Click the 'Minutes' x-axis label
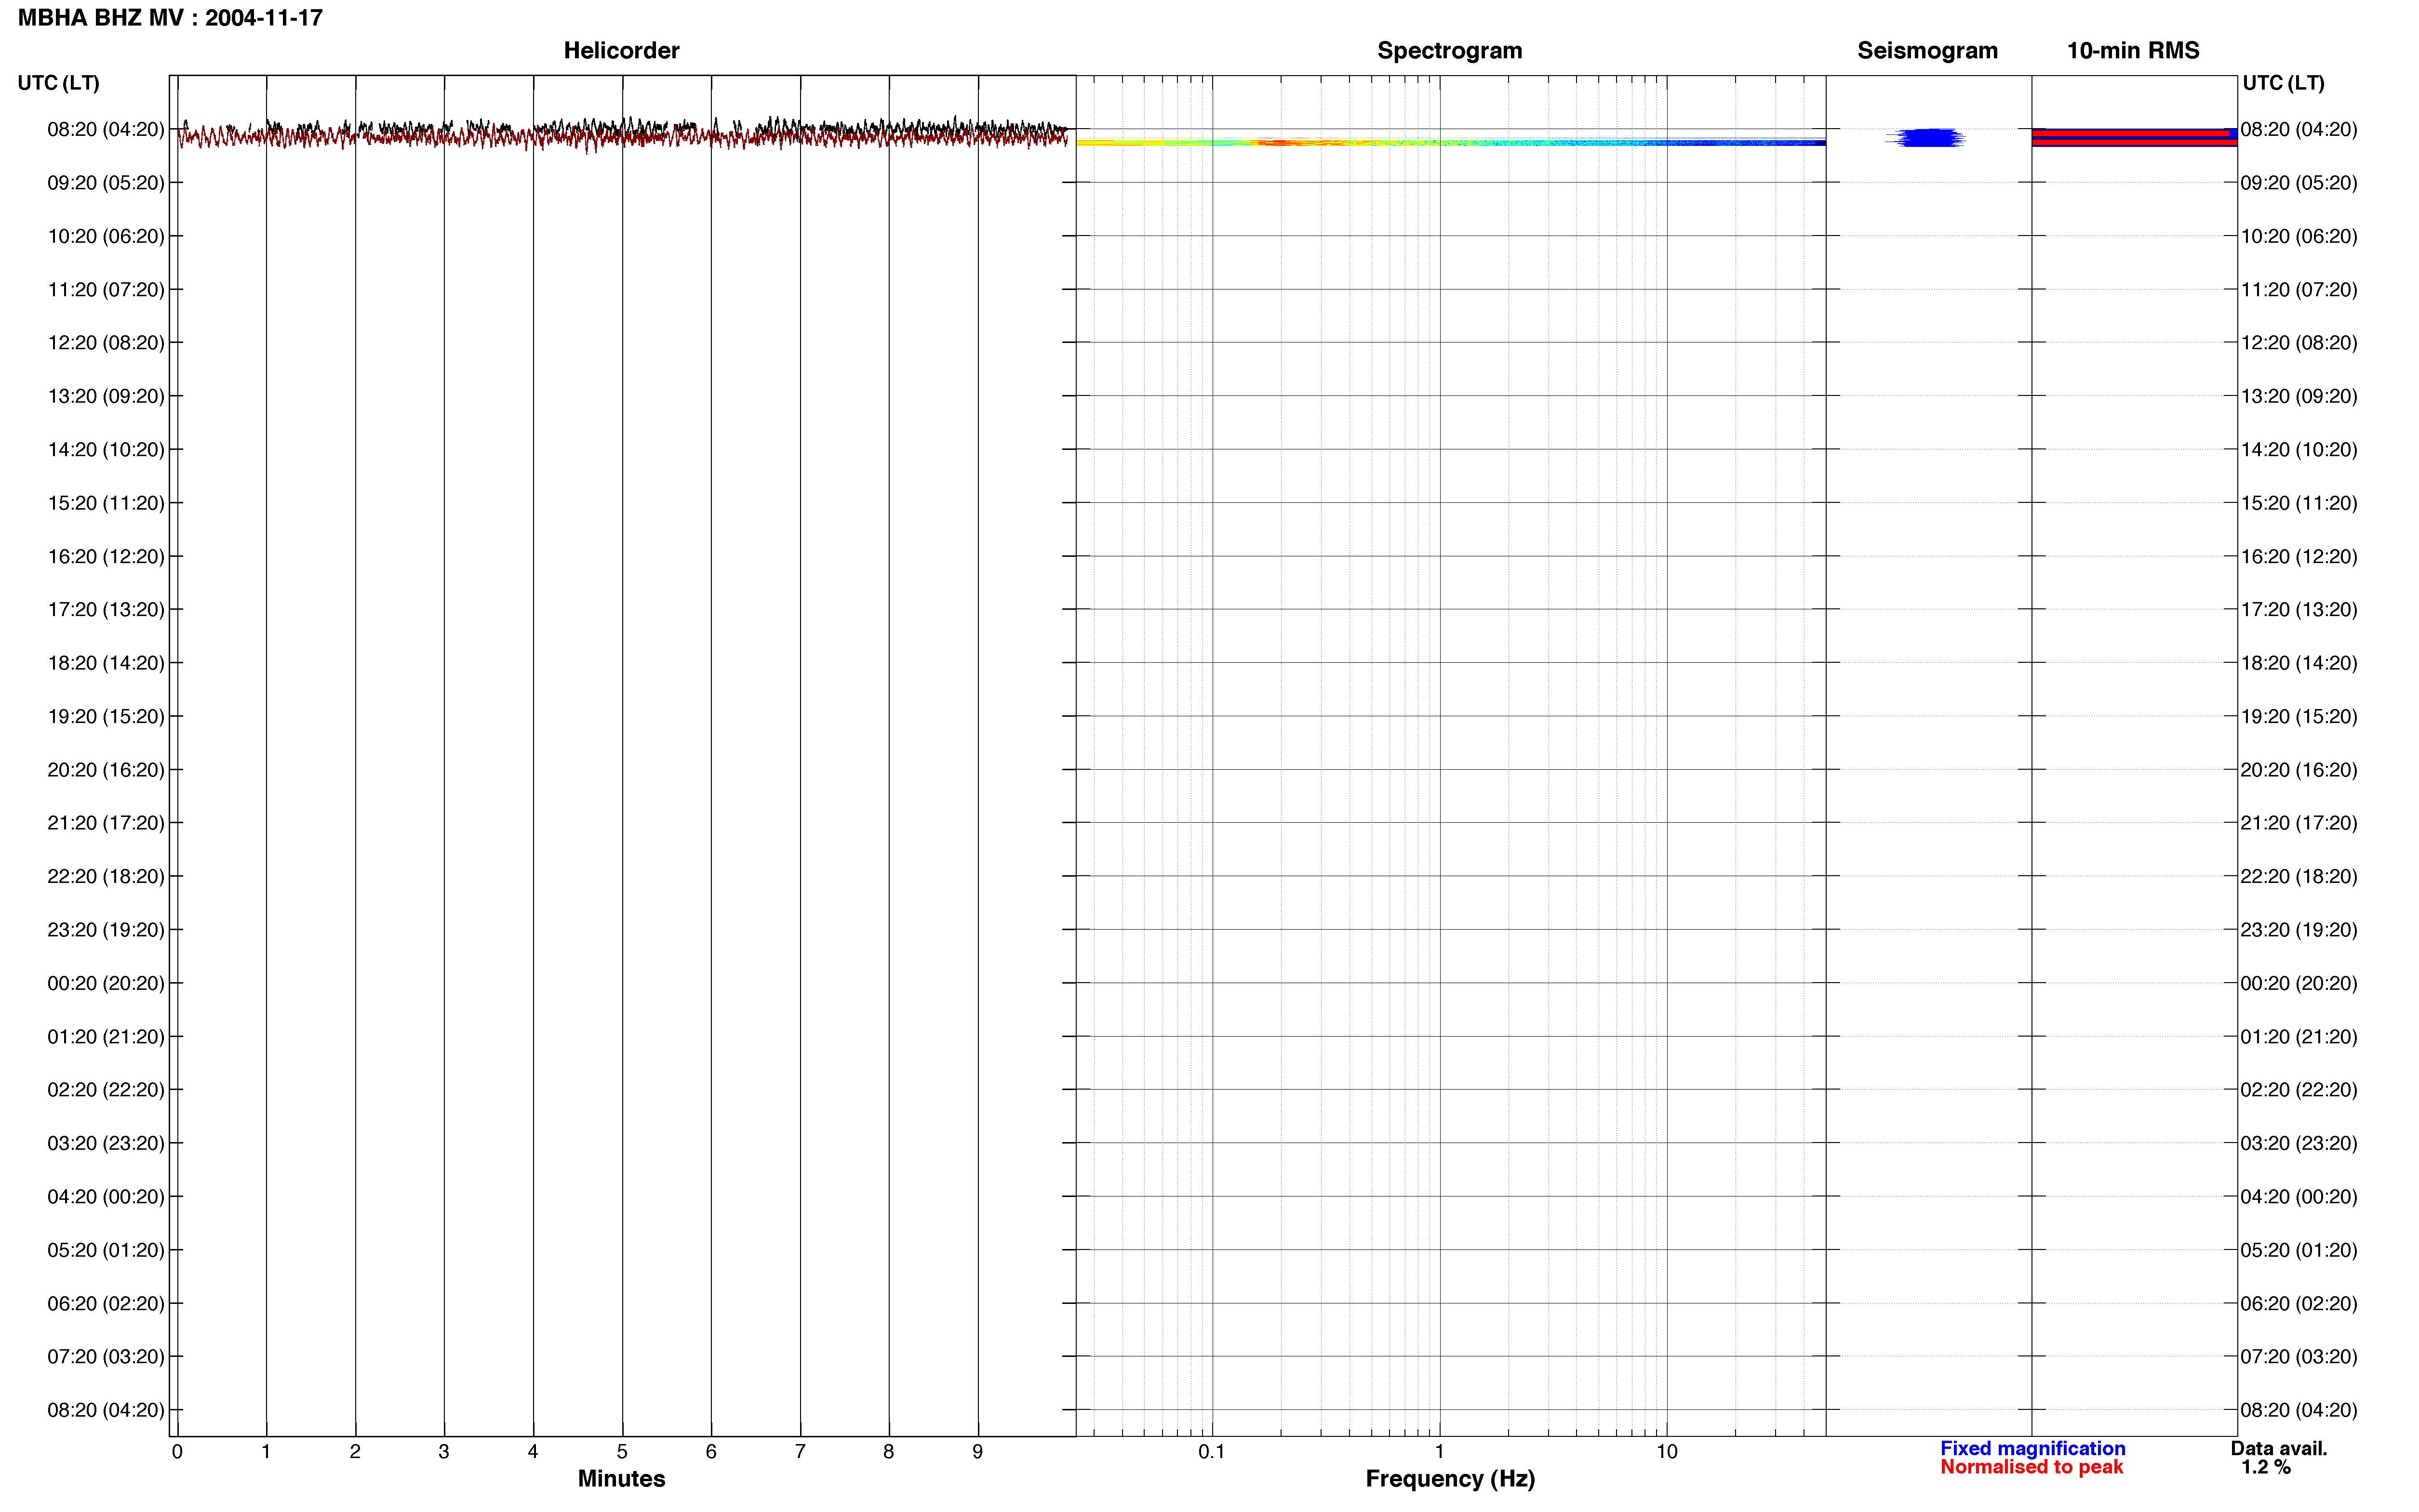Viewport: 2419px width, 1512px height. (621, 1478)
